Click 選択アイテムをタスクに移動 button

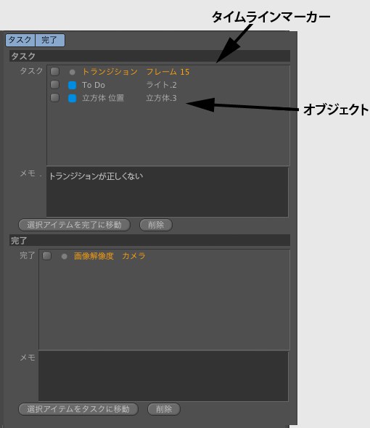tap(78, 409)
